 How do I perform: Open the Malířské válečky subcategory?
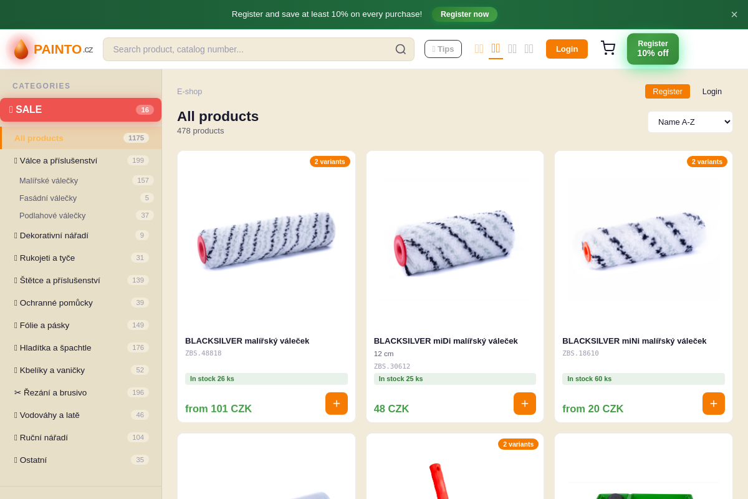coord(81,180)
